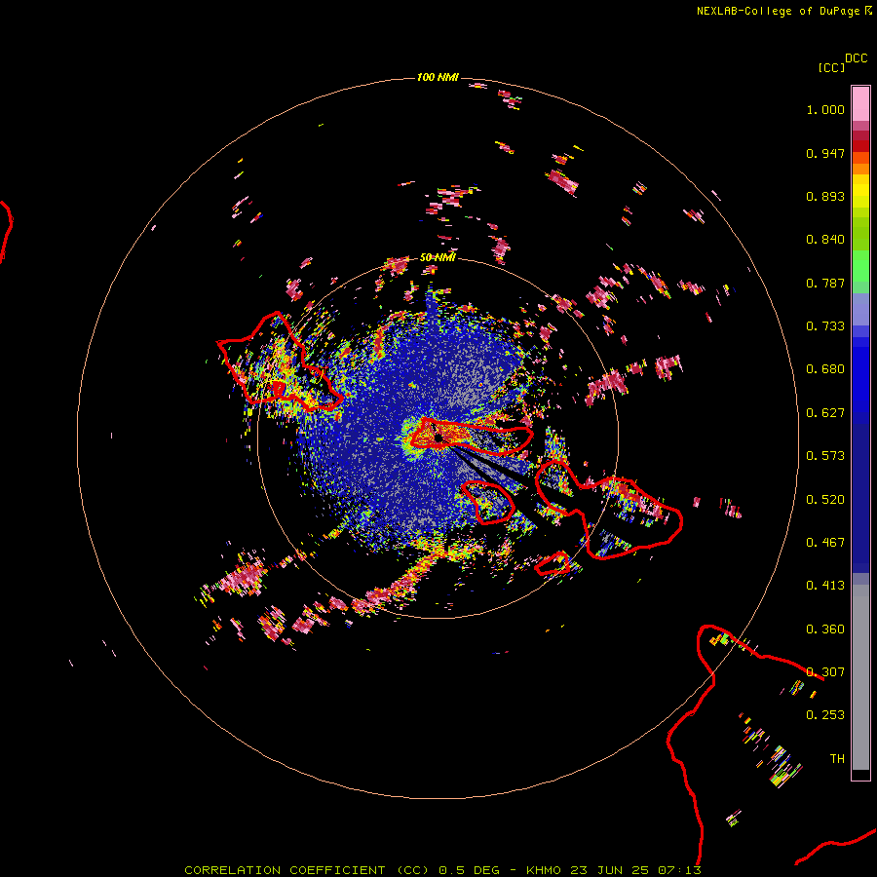The height and width of the screenshot is (877, 877).
Task: Click the pink top segment of color bar
Action: click(x=860, y=104)
